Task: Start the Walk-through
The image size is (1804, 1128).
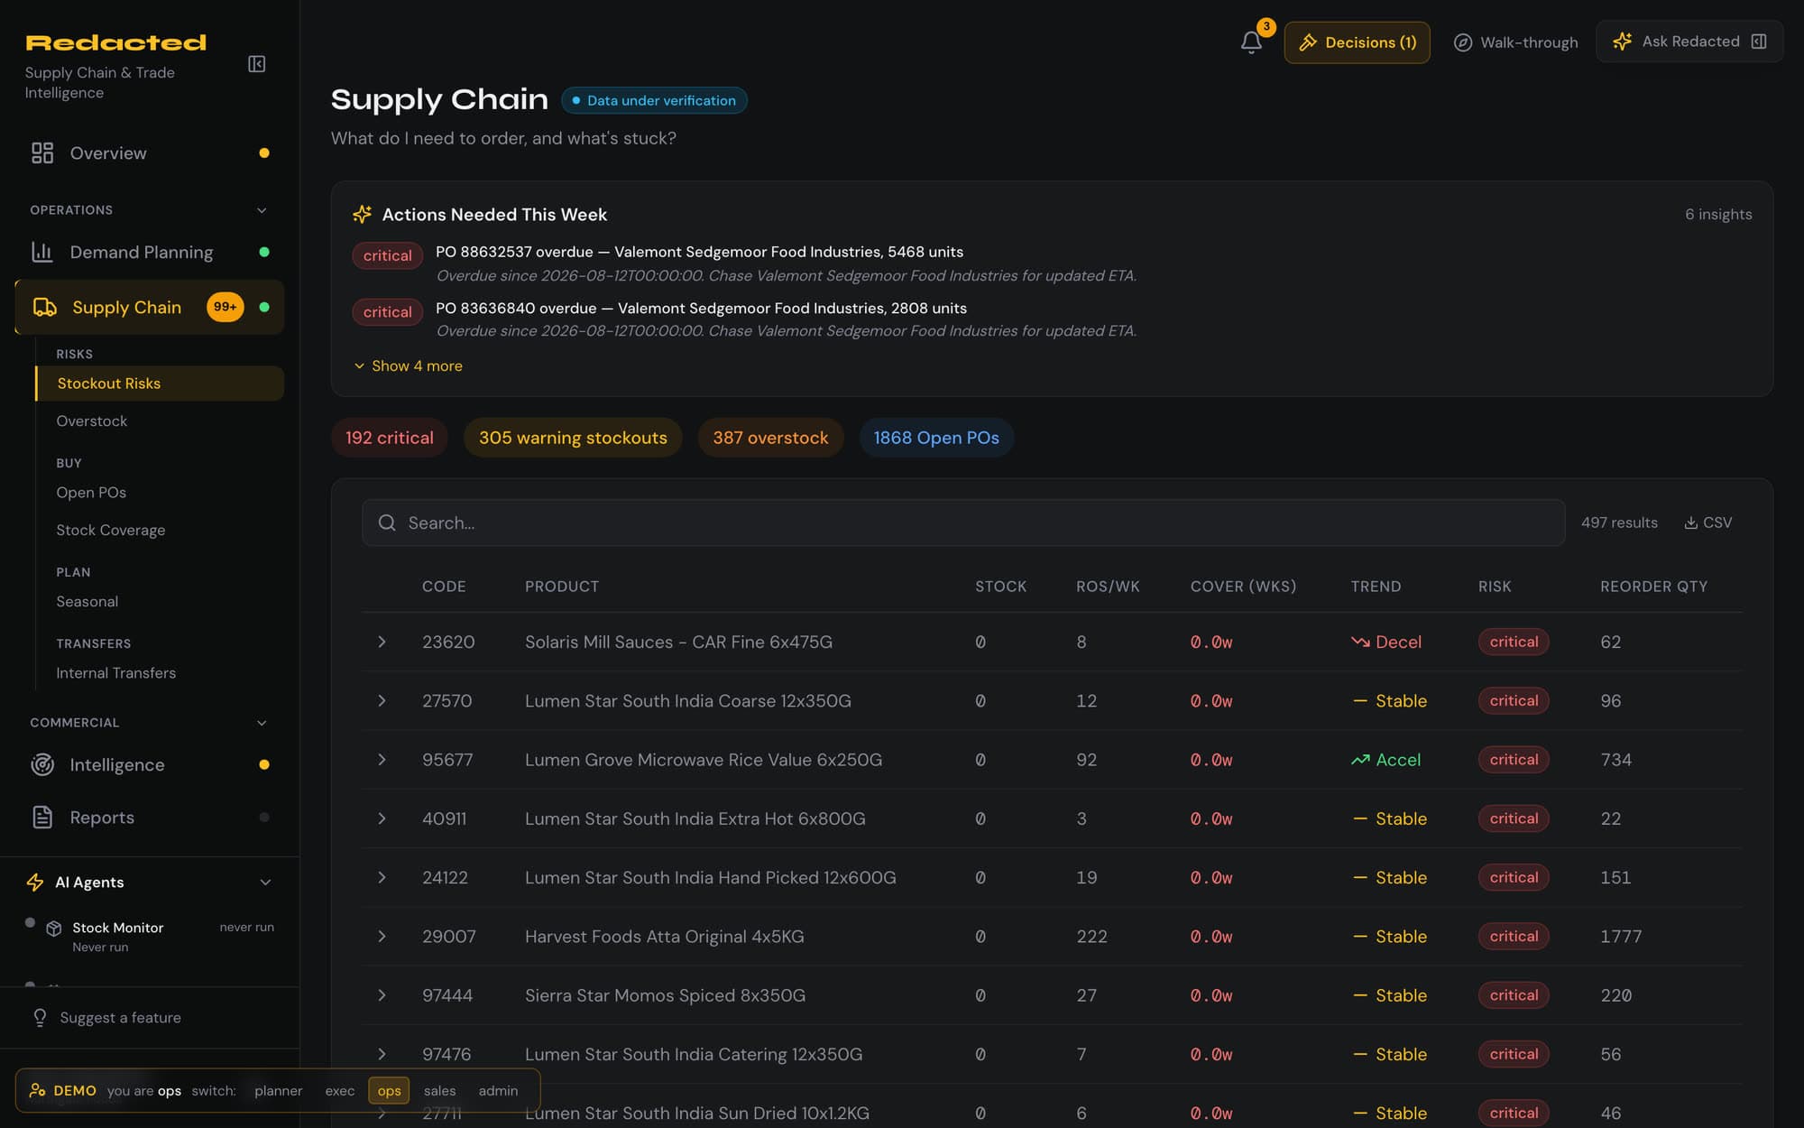Action: click(x=1516, y=42)
